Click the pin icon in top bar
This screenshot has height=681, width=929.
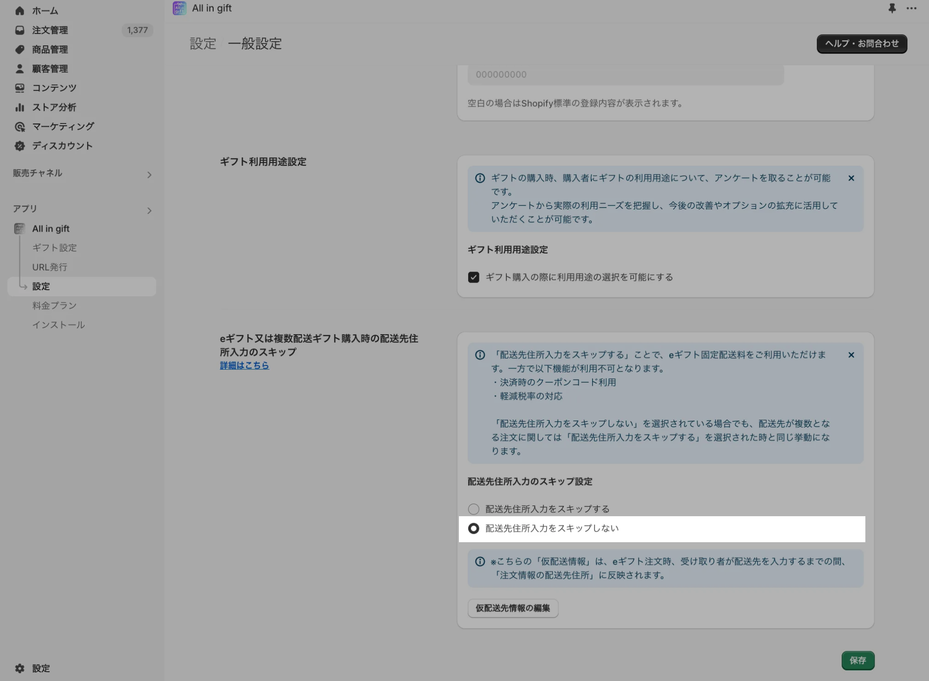(x=892, y=8)
